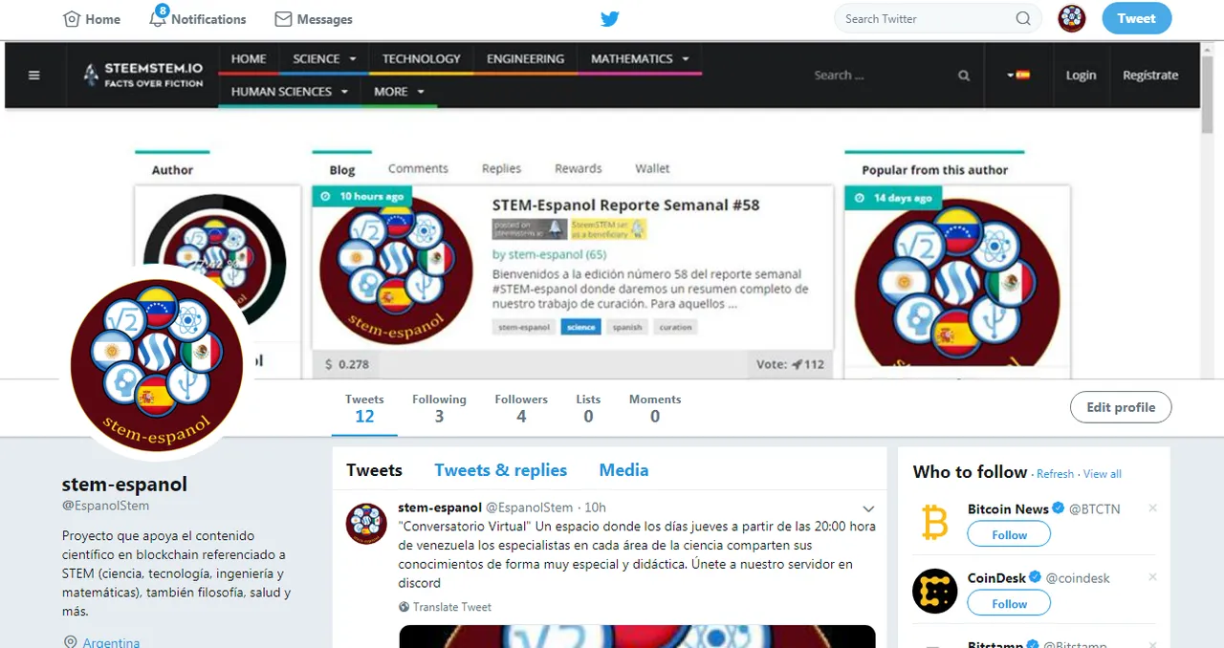Click Translate Tweet globe link

(x=446, y=607)
